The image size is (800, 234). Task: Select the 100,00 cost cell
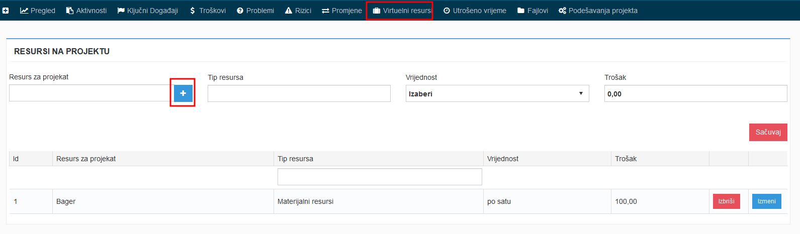660,201
